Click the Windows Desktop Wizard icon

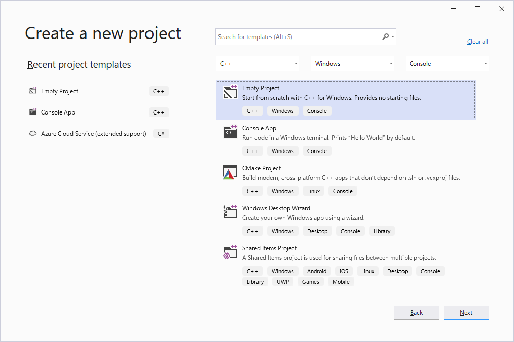click(230, 212)
